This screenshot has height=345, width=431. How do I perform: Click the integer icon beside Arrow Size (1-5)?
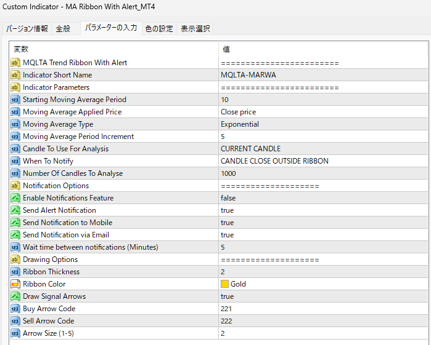coord(15,333)
